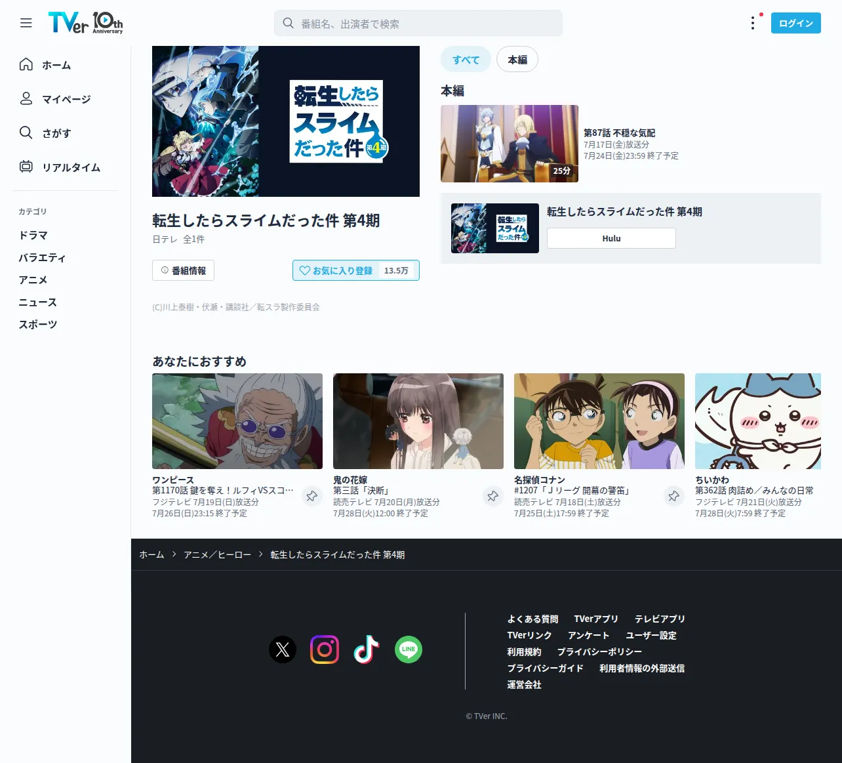
Task: Click the heart icon for favorites
Action: point(304,270)
